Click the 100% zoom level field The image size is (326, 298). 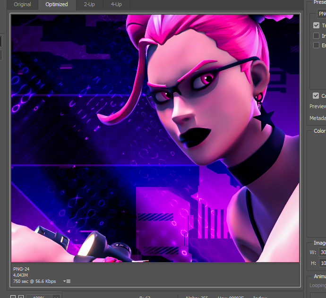tap(39, 297)
